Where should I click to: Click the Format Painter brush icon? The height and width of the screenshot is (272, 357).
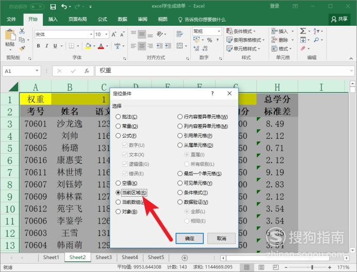pos(22,48)
